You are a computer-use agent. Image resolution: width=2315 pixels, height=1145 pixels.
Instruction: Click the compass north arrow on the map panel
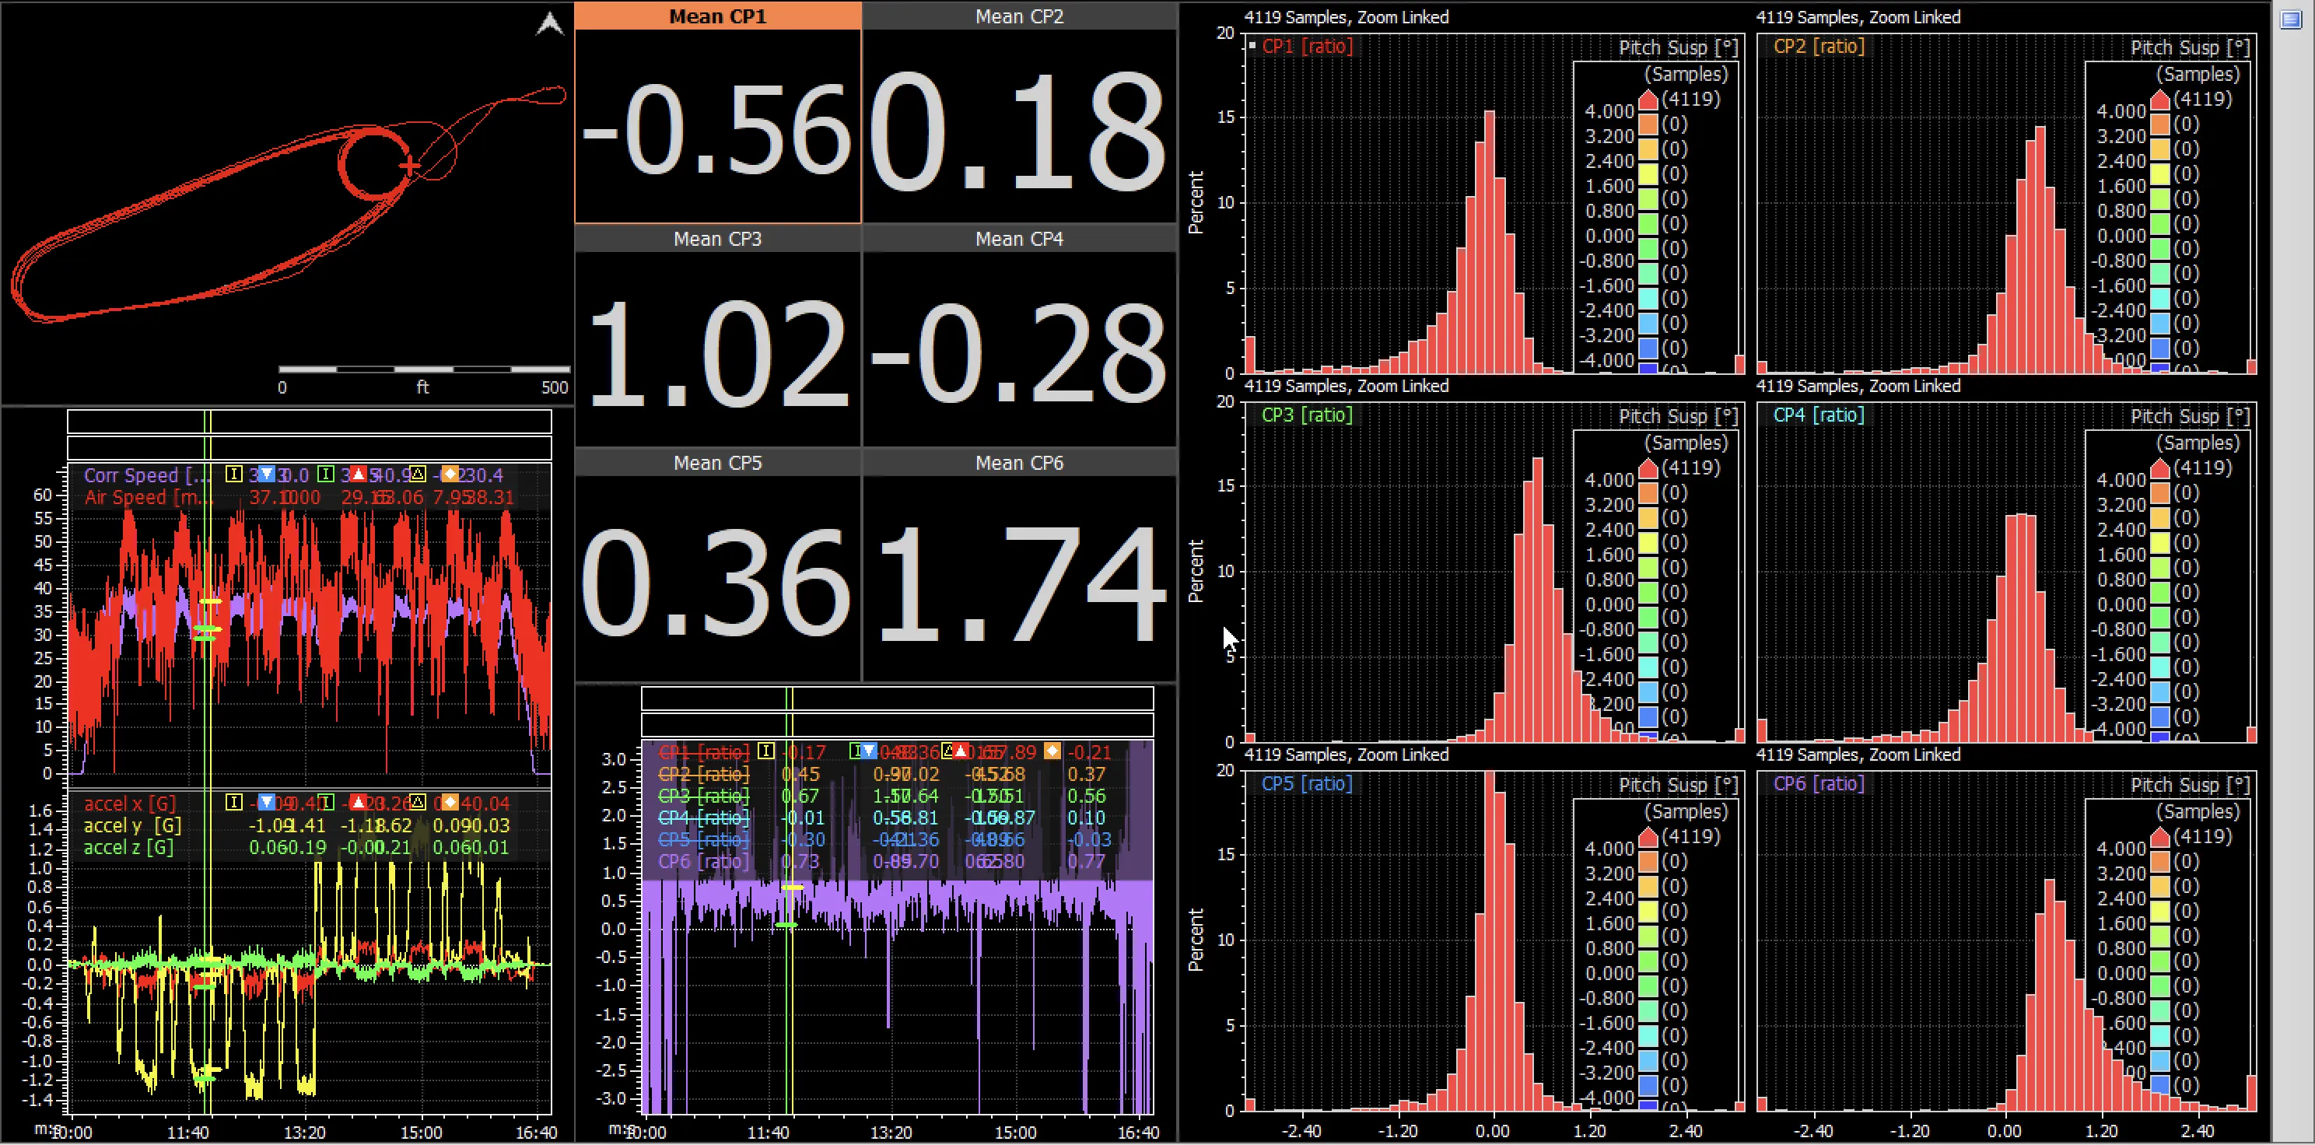click(x=548, y=24)
